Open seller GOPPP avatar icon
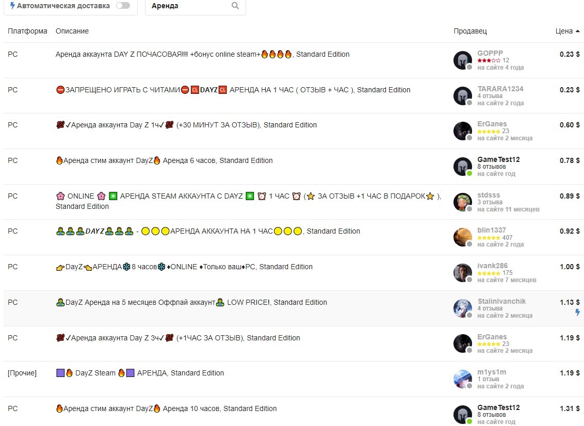Viewport: 584px width, 426px height. pyautogui.click(x=463, y=60)
